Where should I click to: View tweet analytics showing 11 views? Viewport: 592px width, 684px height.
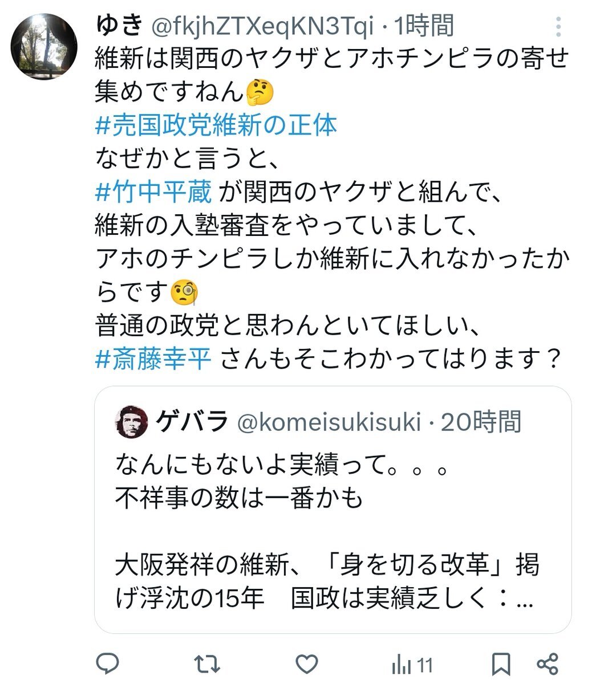pos(412,665)
